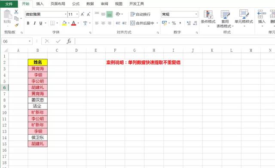275x168 pixels.
Task: Click the 插入 insert cells button
Action: [262, 18]
